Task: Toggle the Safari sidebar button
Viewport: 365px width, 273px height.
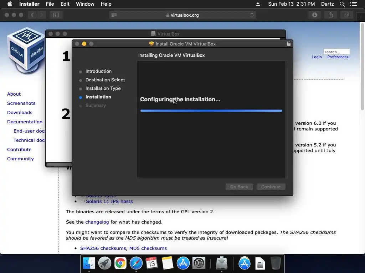Action: (56, 15)
